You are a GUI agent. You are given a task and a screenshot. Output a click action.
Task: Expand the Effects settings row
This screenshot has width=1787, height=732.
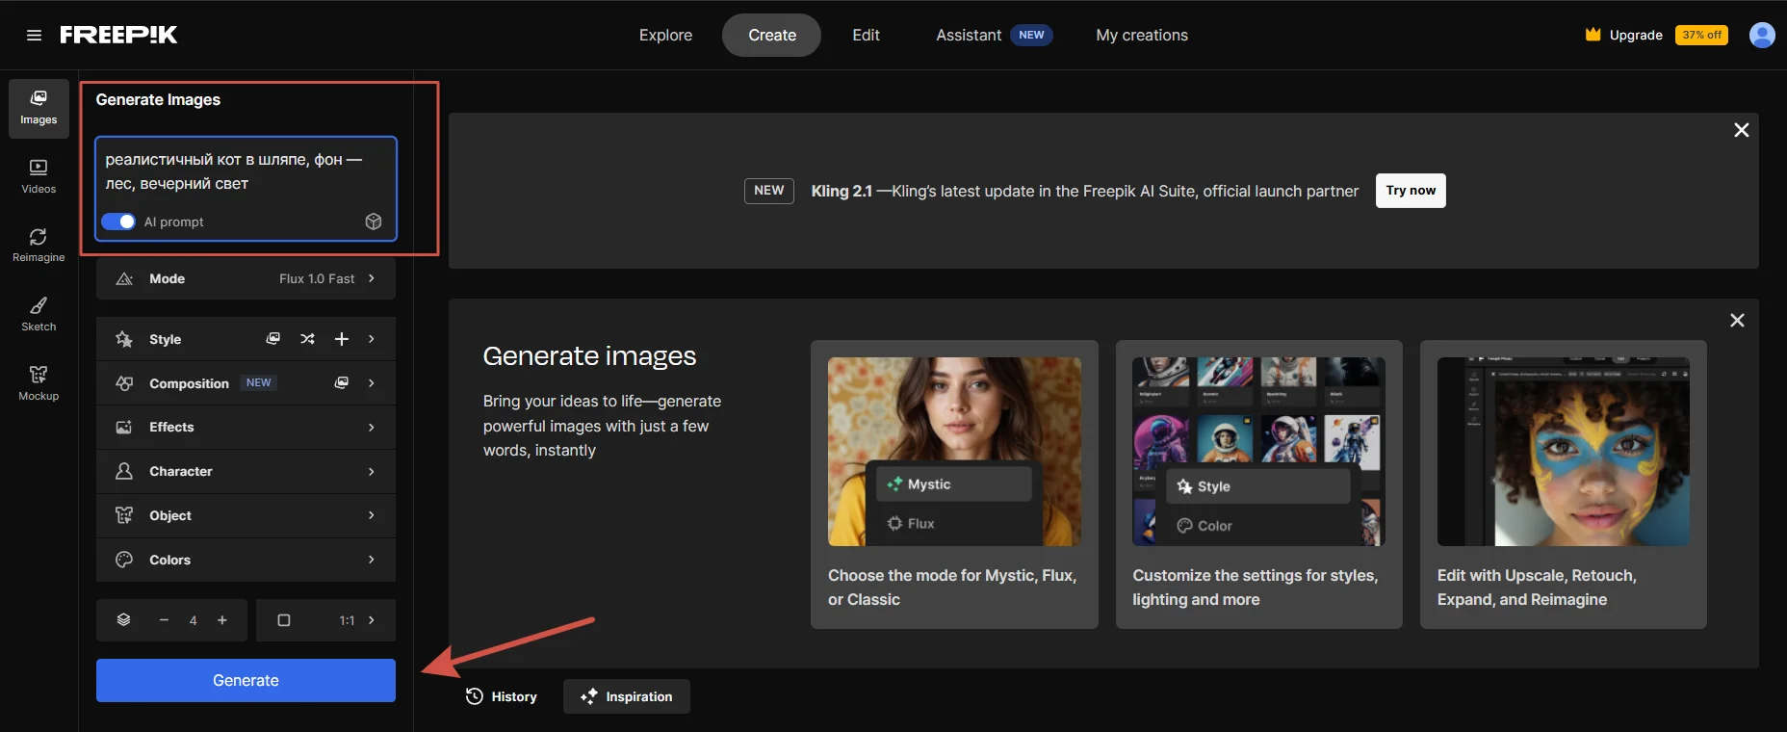(x=246, y=427)
